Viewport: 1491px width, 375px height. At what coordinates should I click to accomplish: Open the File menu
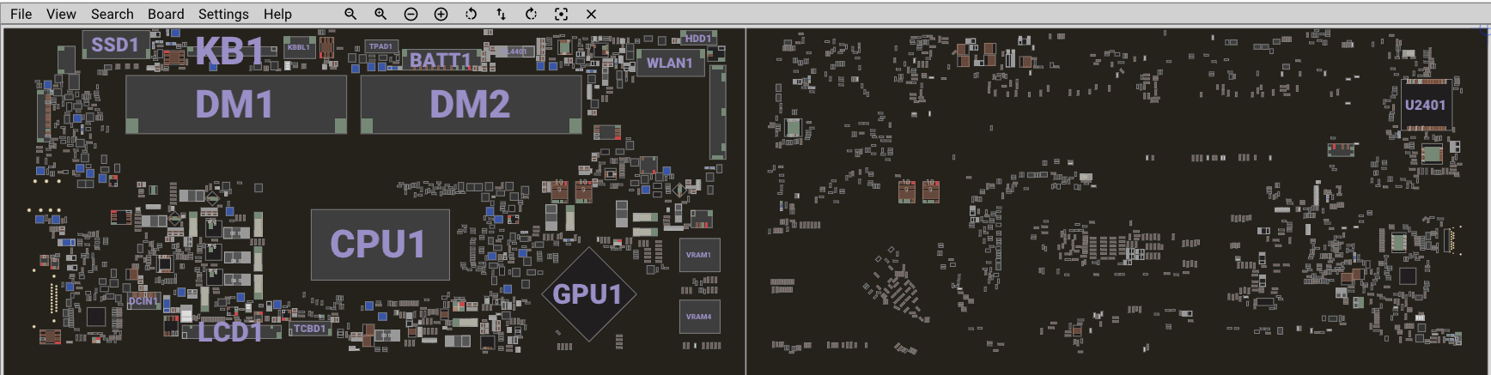click(21, 14)
